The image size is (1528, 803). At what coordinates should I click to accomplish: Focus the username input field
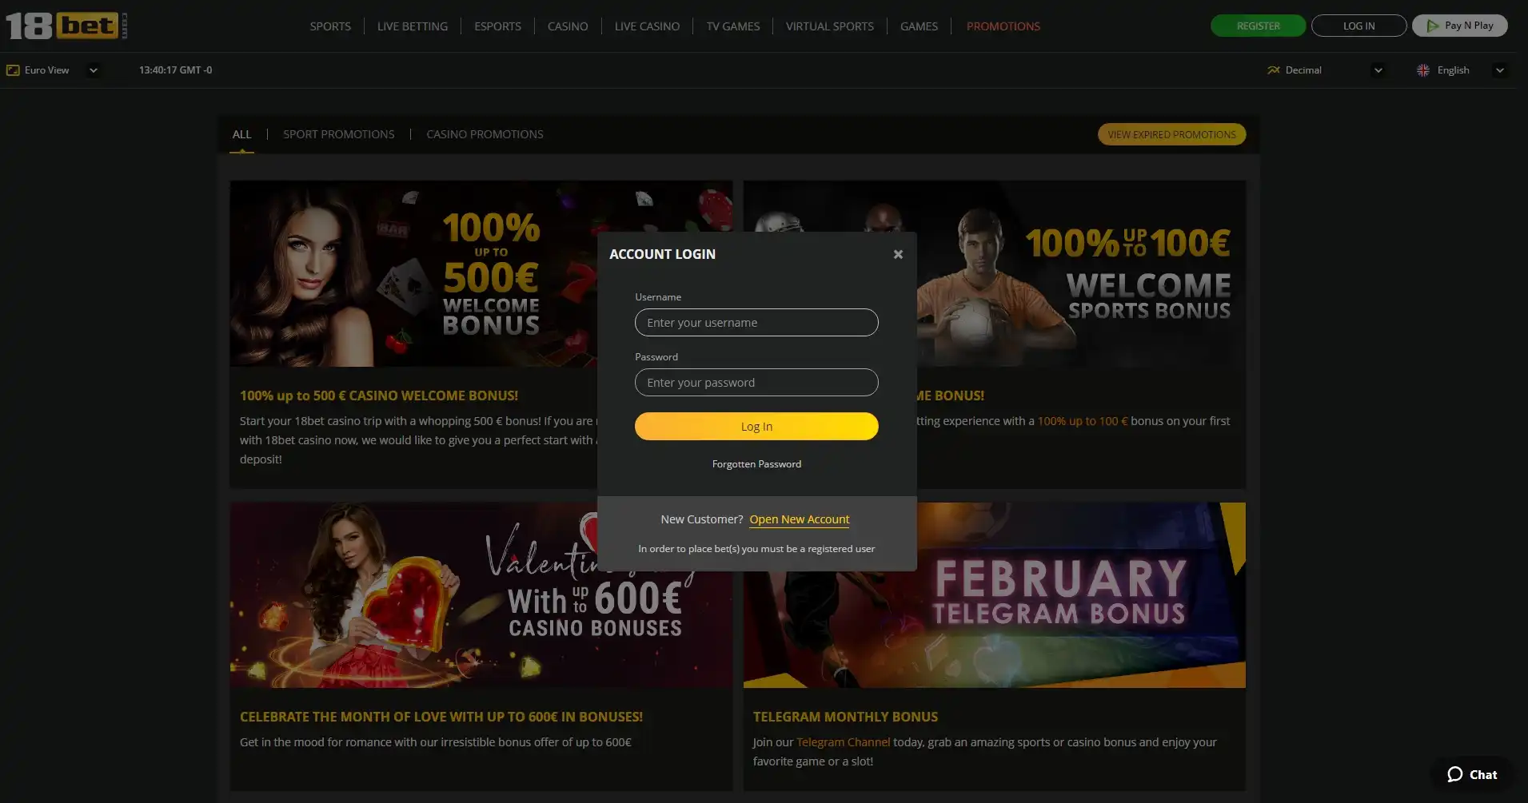[756, 322]
